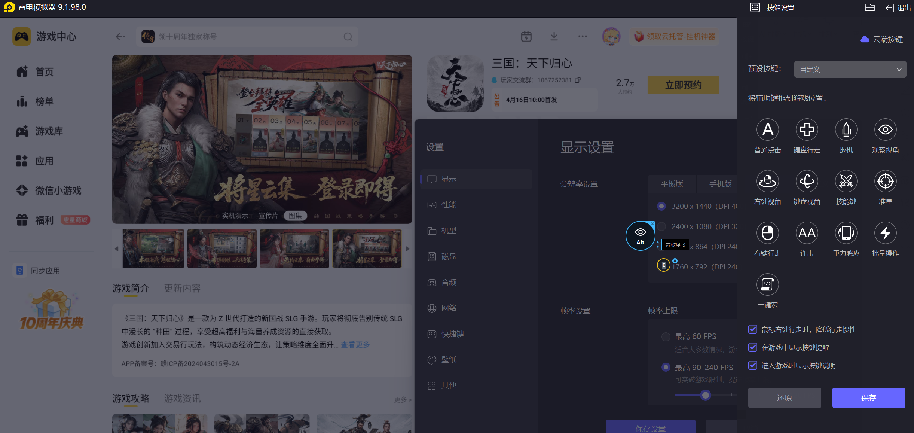The width and height of the screenshot is (914, 433).
Task: Click the 连击 repeated-tap AA icon
Action: coord(807,233)
